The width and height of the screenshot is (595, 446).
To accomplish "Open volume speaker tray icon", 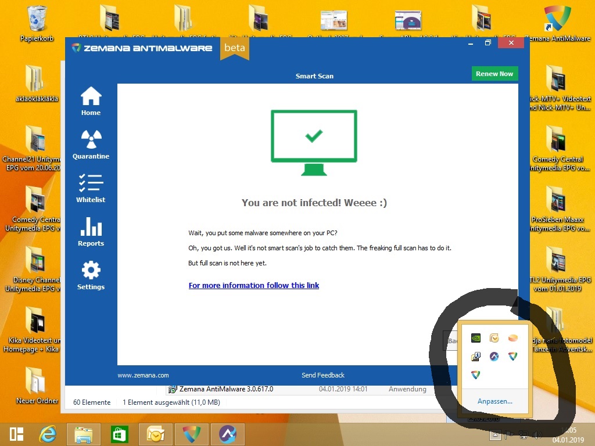I will pyautogui.click(x=537, y=434).
